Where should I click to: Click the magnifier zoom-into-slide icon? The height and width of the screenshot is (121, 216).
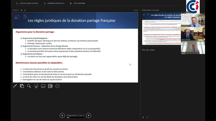[29, 86]
